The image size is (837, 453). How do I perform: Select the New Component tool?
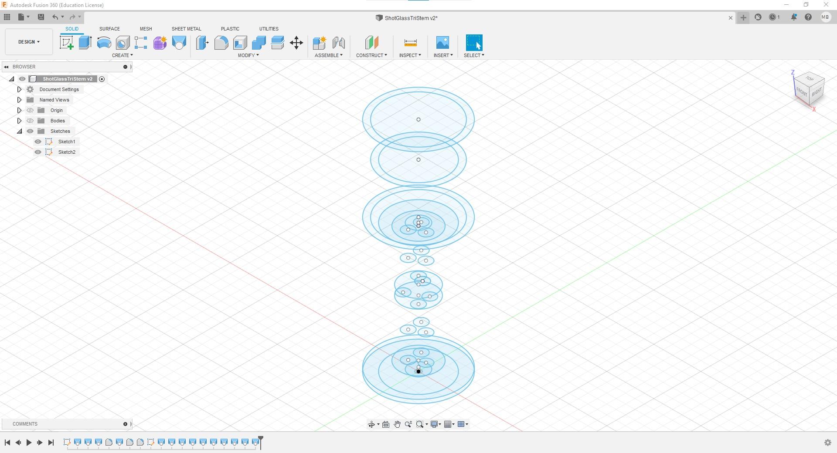[320, 43]
